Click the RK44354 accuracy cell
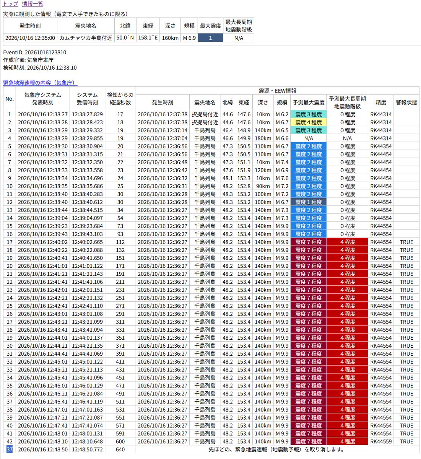Image resolution: width=421 pixels, height=459 pixels. tap(381, 146)
